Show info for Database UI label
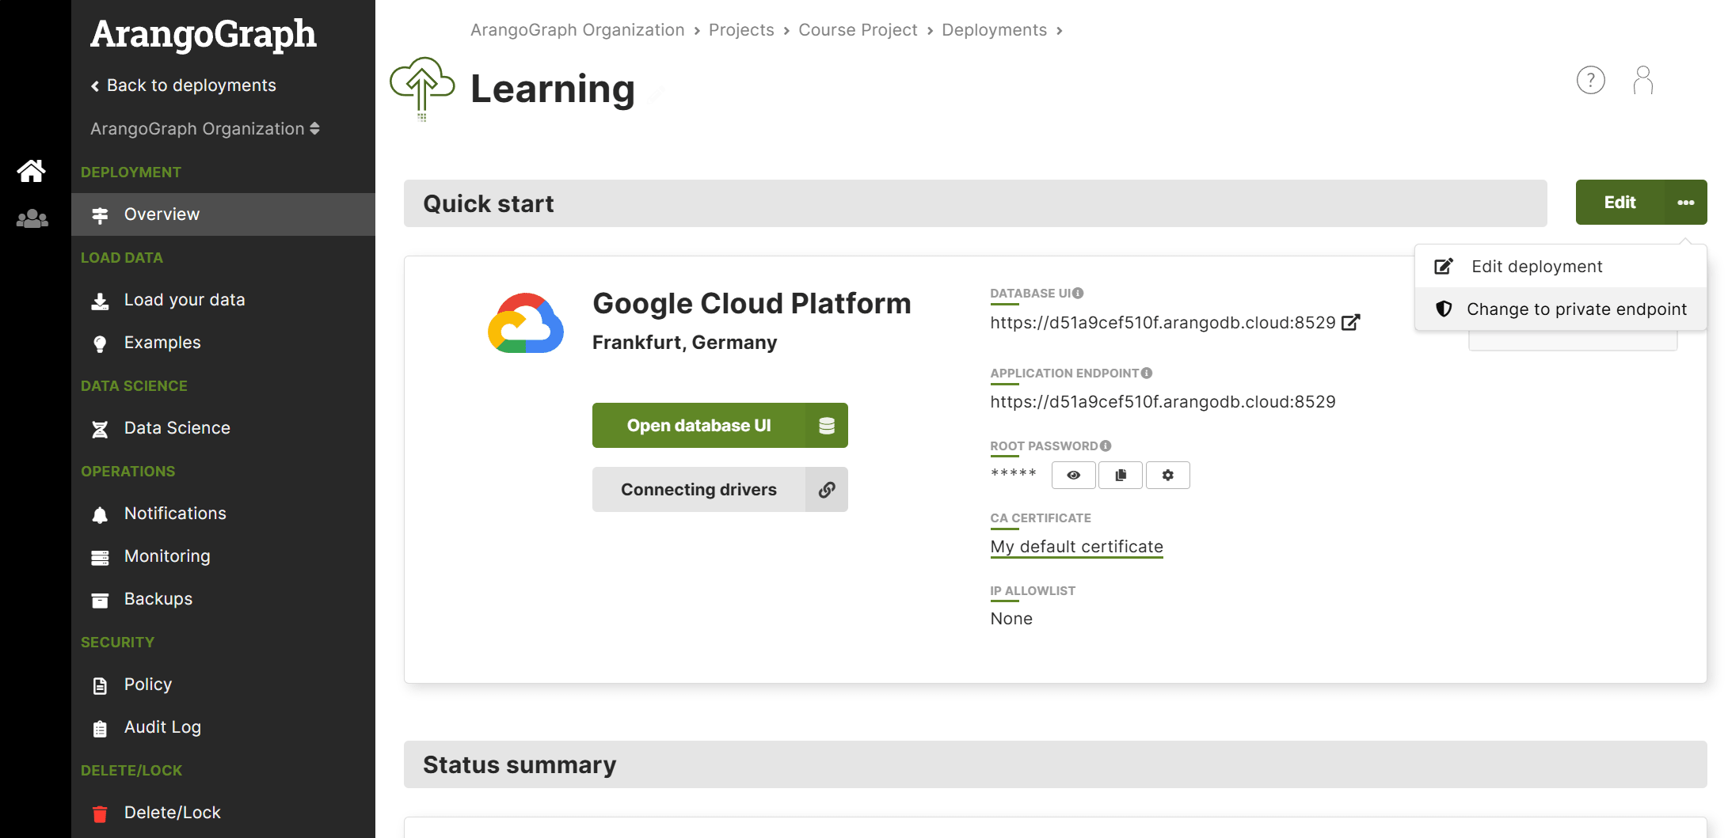 click(x=1078, y=293)
